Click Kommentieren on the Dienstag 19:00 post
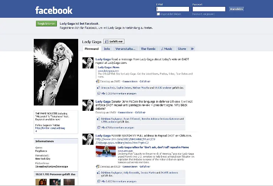The height and width of the screenshot is (186, 273). [125, 112]
